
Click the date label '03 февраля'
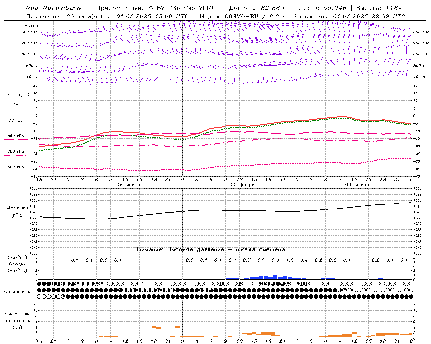[245, 185]
